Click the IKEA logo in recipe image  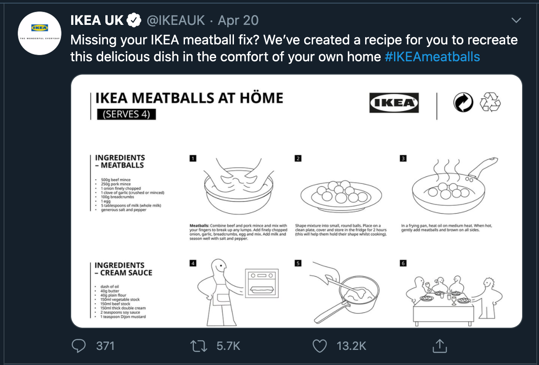coord(394,103)
